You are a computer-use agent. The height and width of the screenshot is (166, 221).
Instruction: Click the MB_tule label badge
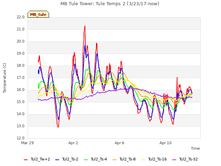point(38,14)
